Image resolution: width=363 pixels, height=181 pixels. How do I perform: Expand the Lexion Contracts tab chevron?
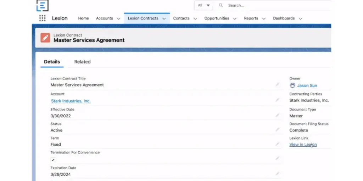(164, 19)
